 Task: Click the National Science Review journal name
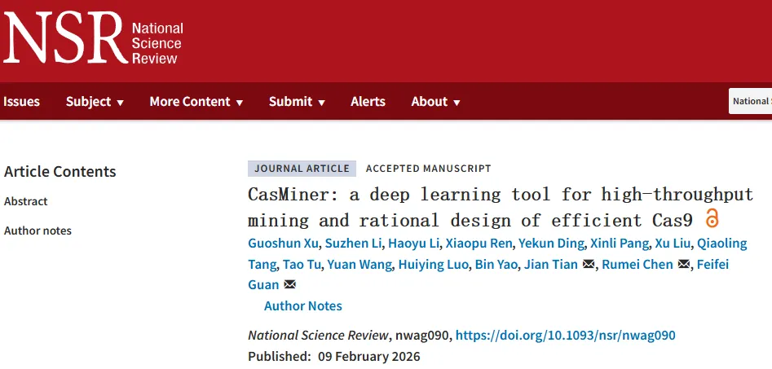click(318, 335)
